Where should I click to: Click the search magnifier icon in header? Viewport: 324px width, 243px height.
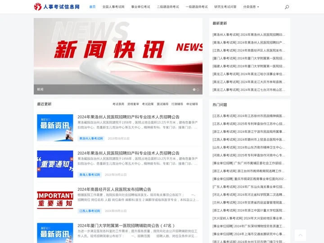click(x=287, y=7)
